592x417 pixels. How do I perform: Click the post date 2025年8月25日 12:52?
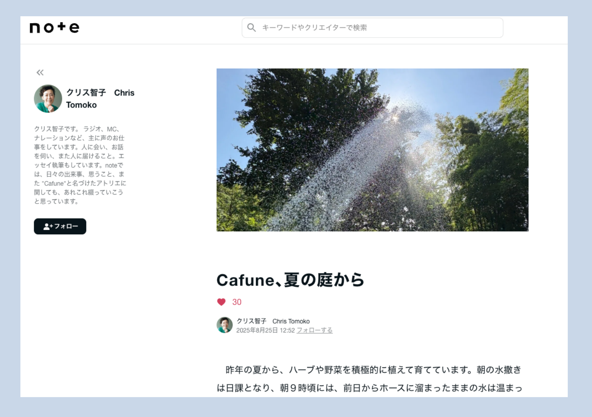tap(266, 330)
